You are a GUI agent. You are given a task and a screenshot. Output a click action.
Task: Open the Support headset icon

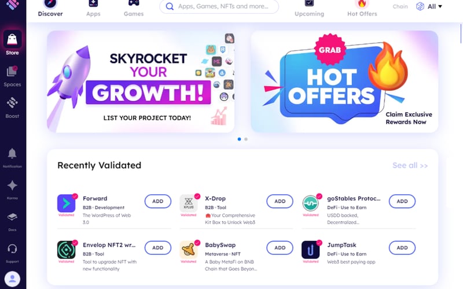click(12, 249)
